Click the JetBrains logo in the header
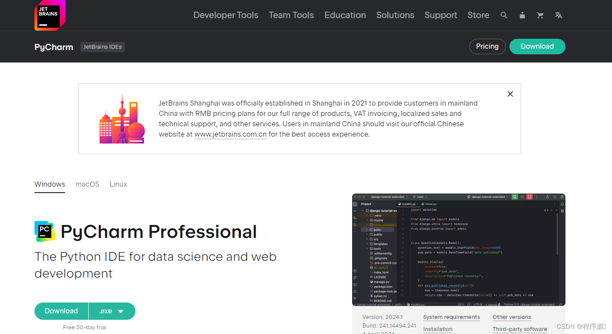Viewport: 612px width, 334px height. pos(50,15)
